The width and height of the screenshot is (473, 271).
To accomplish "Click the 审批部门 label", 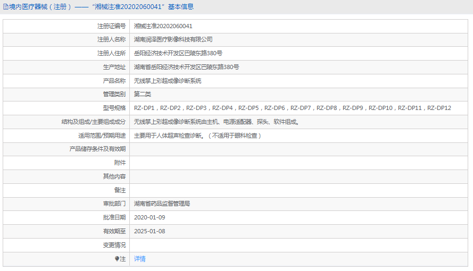I will 114,204.
